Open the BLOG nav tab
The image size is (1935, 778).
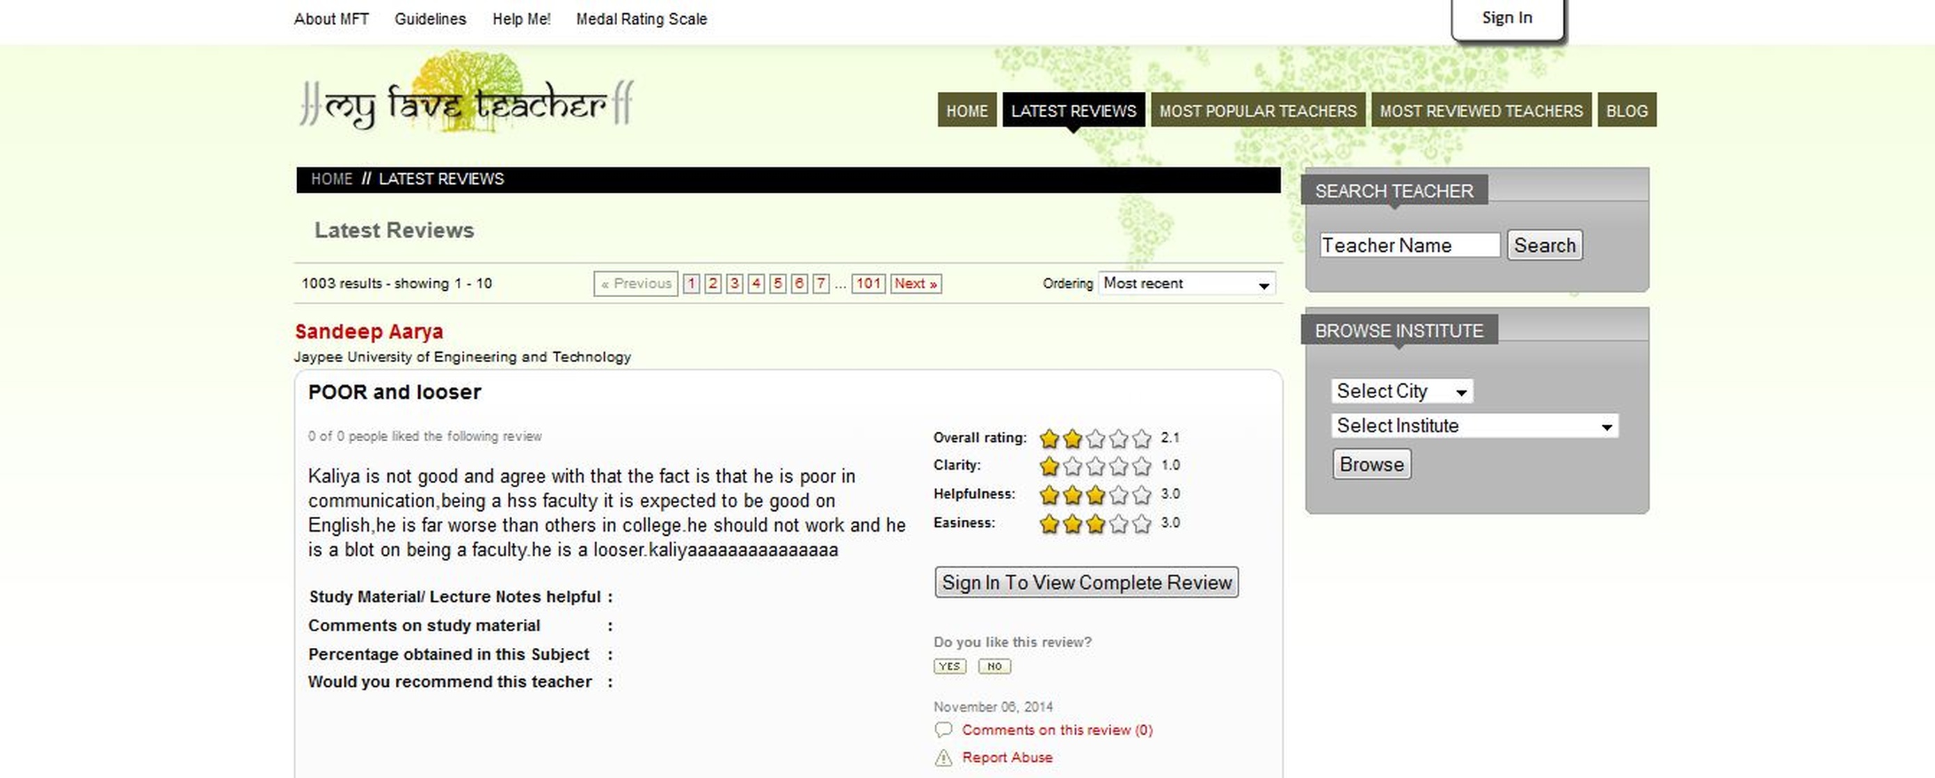[1626, 111]
